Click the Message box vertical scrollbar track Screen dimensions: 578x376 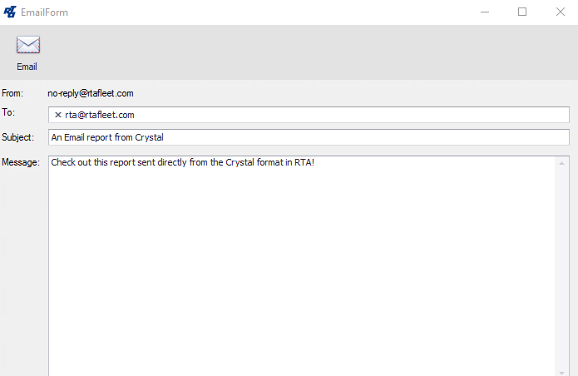coord(562,266)
